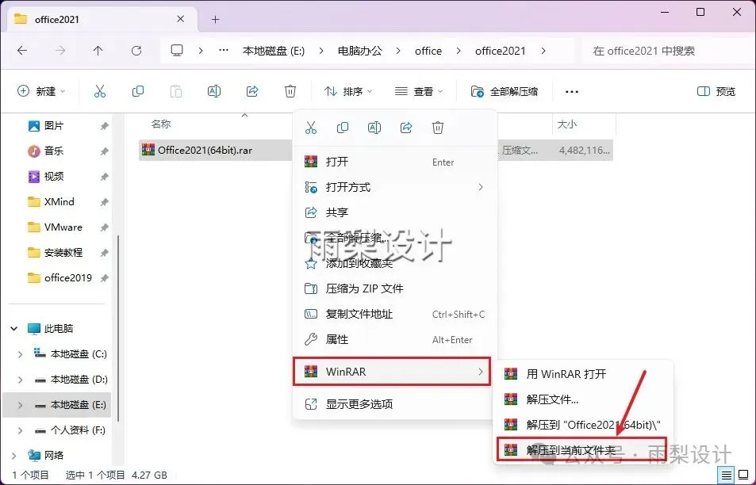The image size is (756, 485).
Task: Expand the 网络 tree node
Action: (14, 456)
